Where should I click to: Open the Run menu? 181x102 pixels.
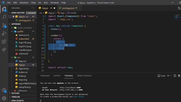pyautogui.click(x=46, y=3)
